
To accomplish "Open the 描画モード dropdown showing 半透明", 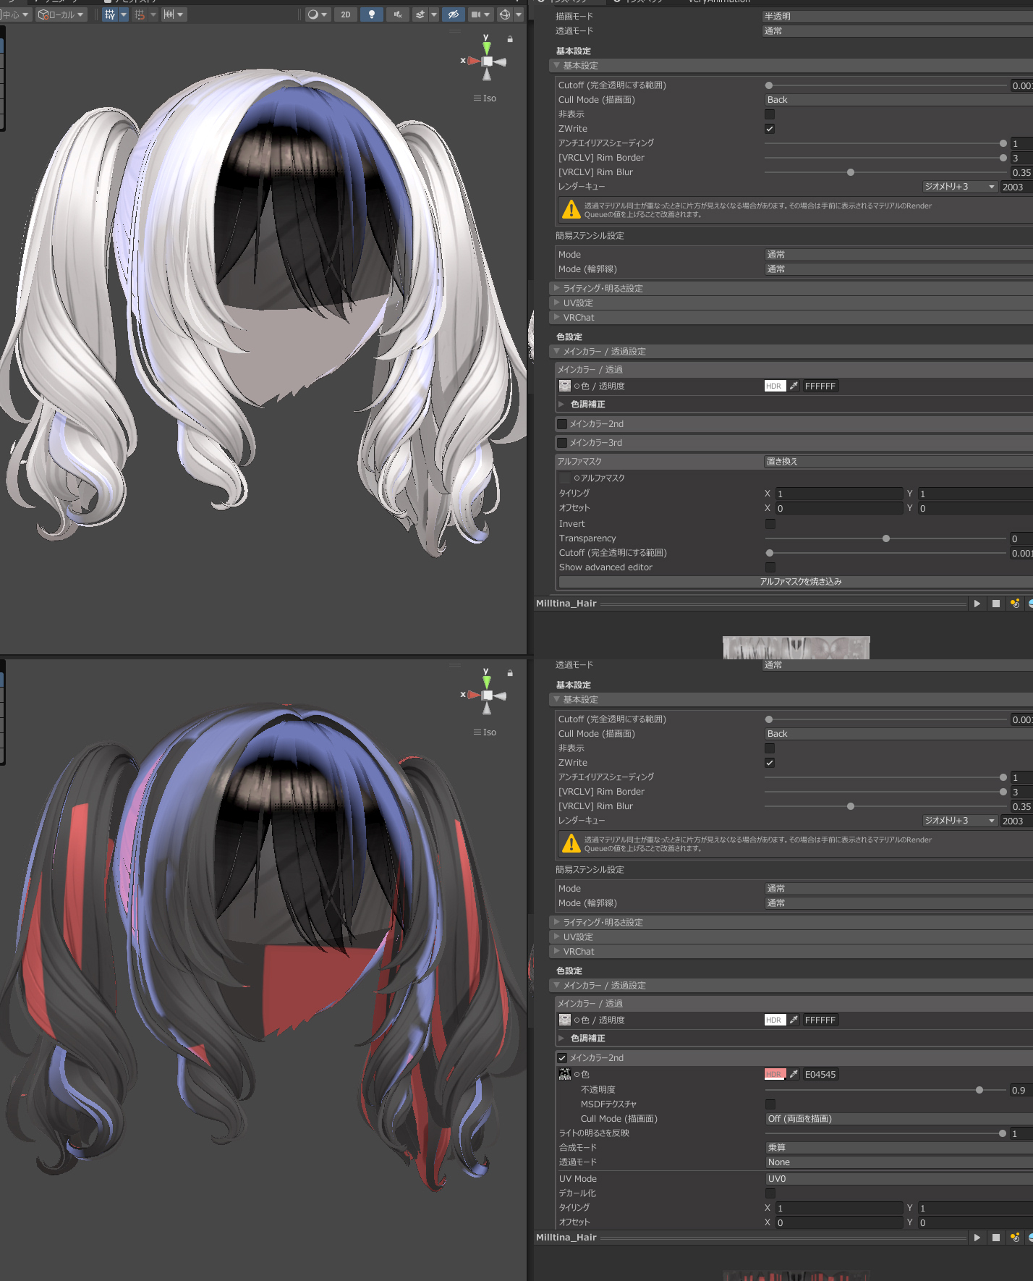I will (x=897, y=16).
